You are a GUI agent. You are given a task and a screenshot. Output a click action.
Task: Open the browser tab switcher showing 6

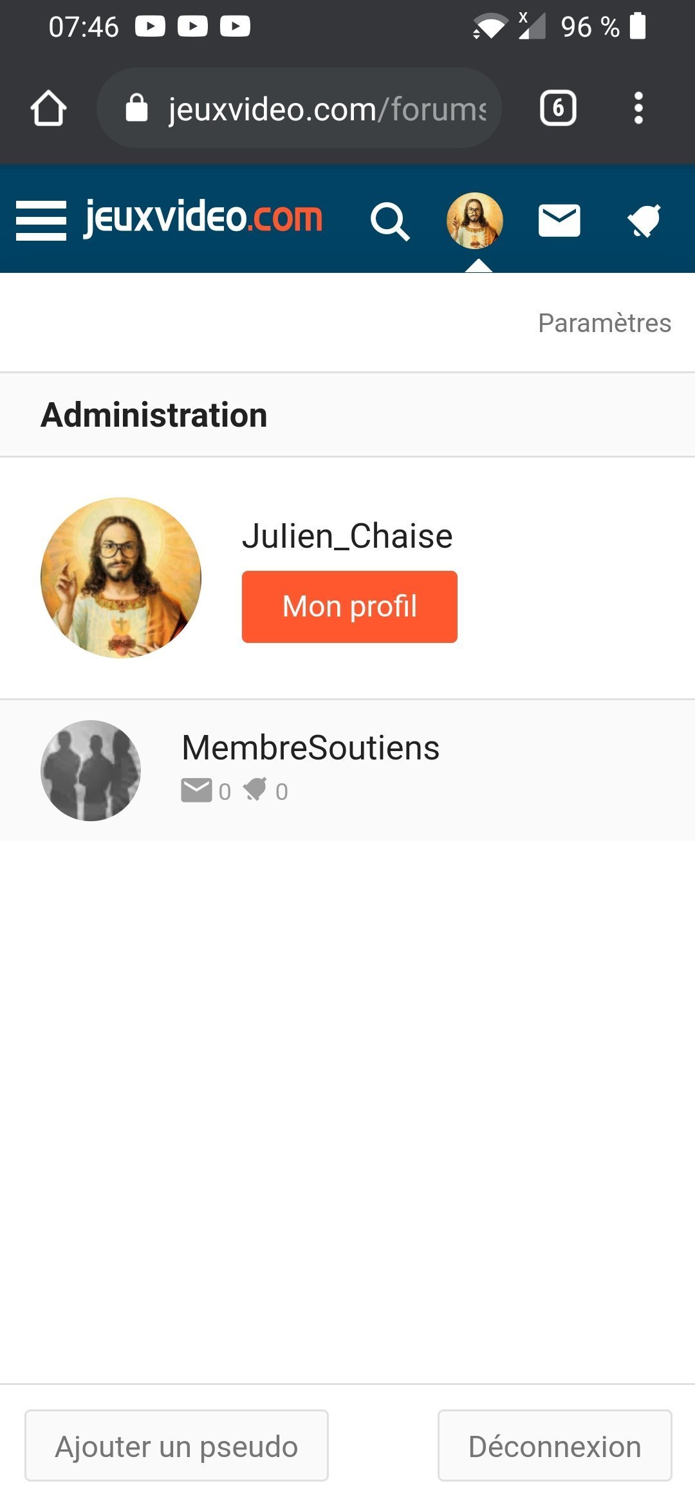pyautogui.click(x=557, y=108)
